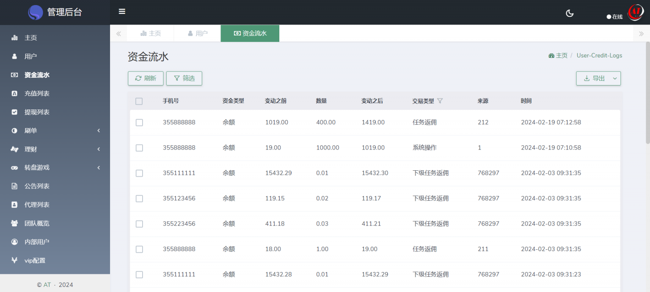Viewport: 650px width, 292px height.
Task: Open 主页 from the breadcrumb link
Action: tap(562, 55)
